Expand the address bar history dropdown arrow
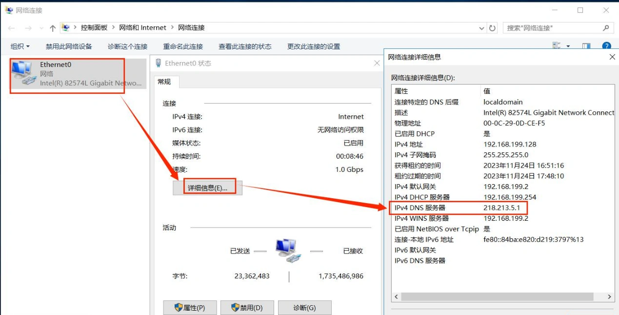619x315 pixels. [x=481, y=28]
